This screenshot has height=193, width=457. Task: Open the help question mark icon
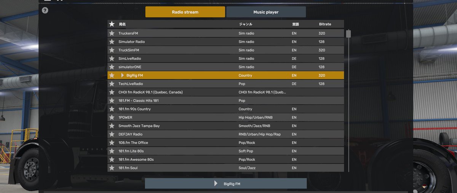click(x=45, y=10)
